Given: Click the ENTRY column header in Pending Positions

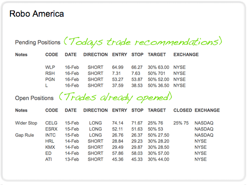Looking at the screenshot, I should [x=119, y=54].
